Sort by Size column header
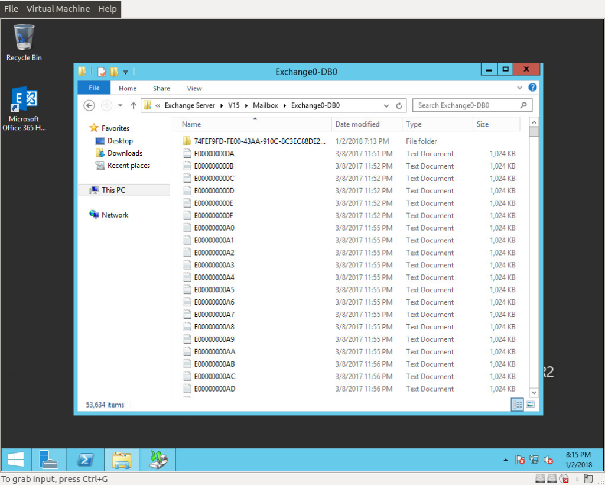Viewport: 605px width, 485px height. pyautogui.click(x=496, y=124)
